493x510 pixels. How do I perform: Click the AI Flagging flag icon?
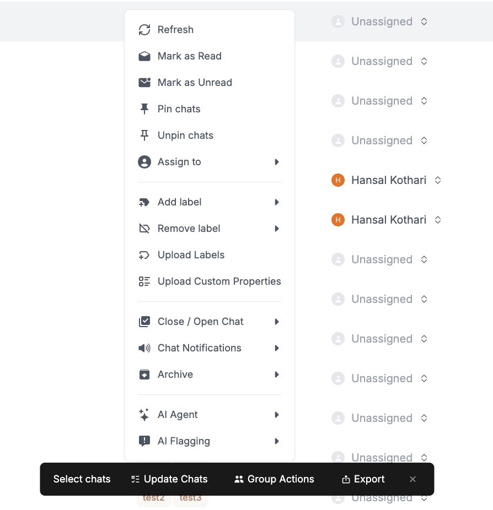tap(144, 441)
